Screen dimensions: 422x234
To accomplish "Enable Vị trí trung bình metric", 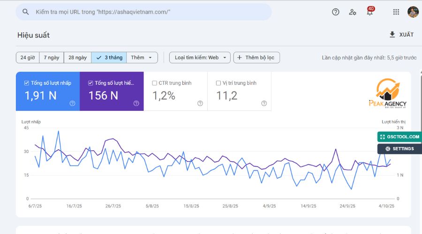I will pyautogui.click(x=219, y=83).
